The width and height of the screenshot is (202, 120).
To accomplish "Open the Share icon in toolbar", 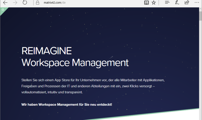I will (x=187, y=3).
